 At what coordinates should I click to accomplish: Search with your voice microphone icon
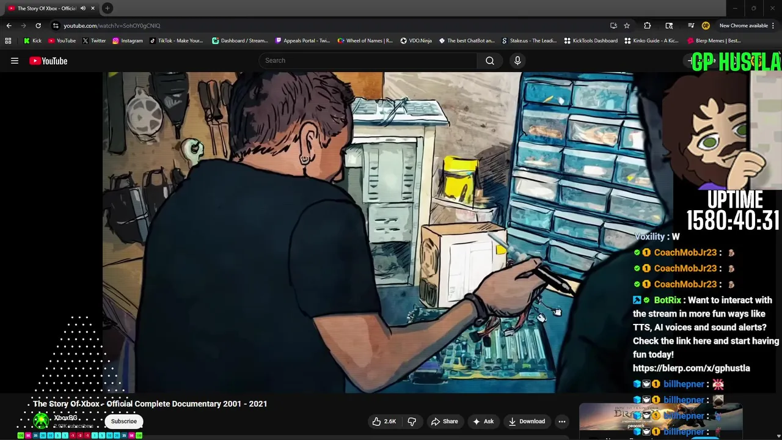517,61
